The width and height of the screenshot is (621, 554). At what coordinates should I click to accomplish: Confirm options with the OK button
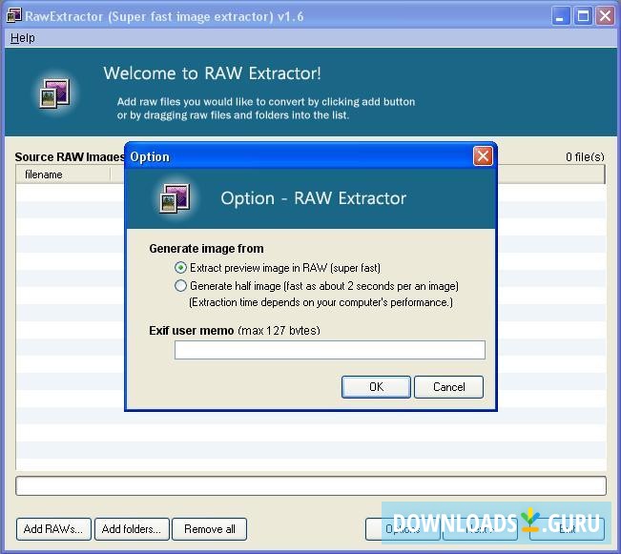(376, 387)
